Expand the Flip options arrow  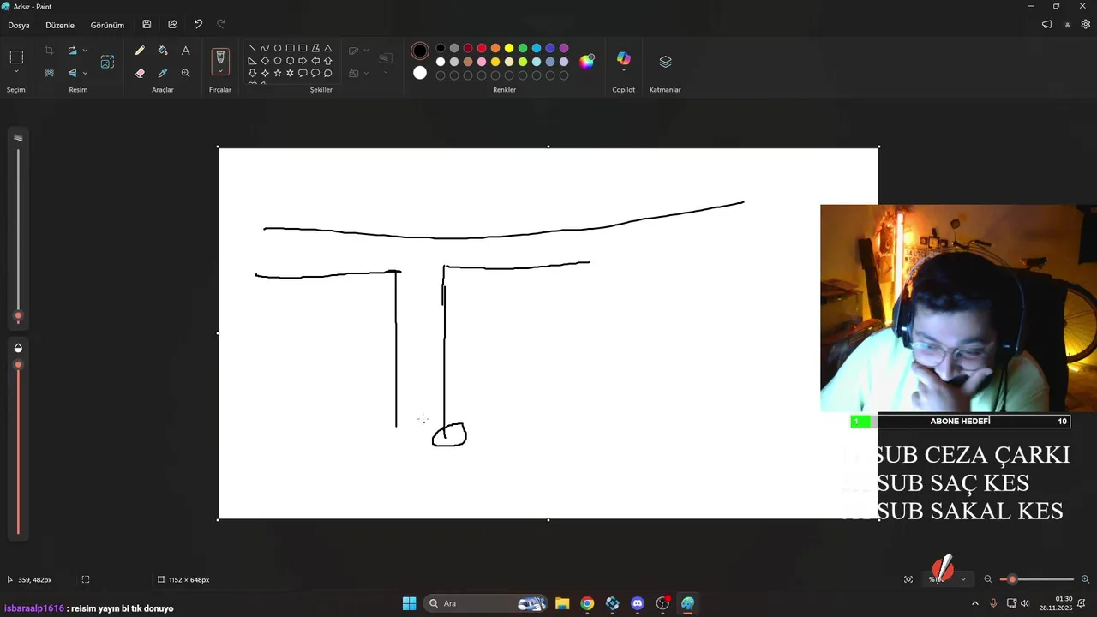tap(85, 73)
